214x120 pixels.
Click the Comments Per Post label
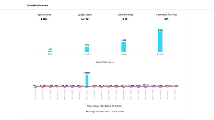pyautogui.click(x=166, y=15)
